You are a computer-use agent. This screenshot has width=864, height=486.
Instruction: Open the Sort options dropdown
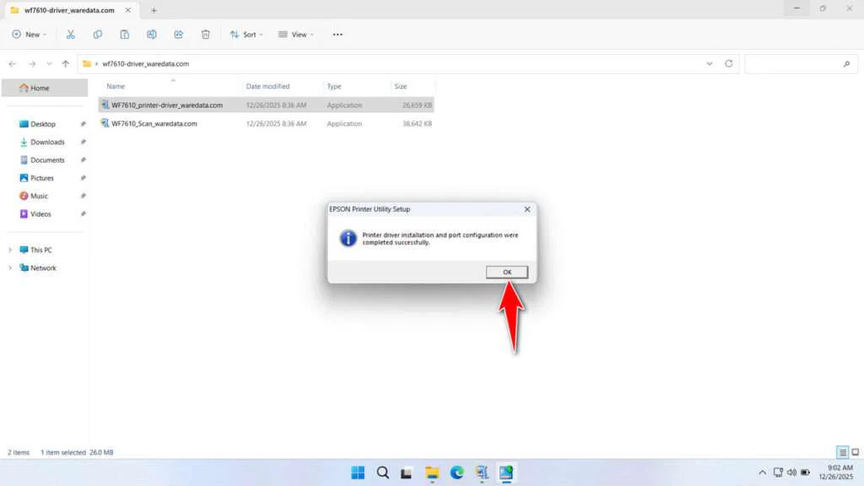246,34
